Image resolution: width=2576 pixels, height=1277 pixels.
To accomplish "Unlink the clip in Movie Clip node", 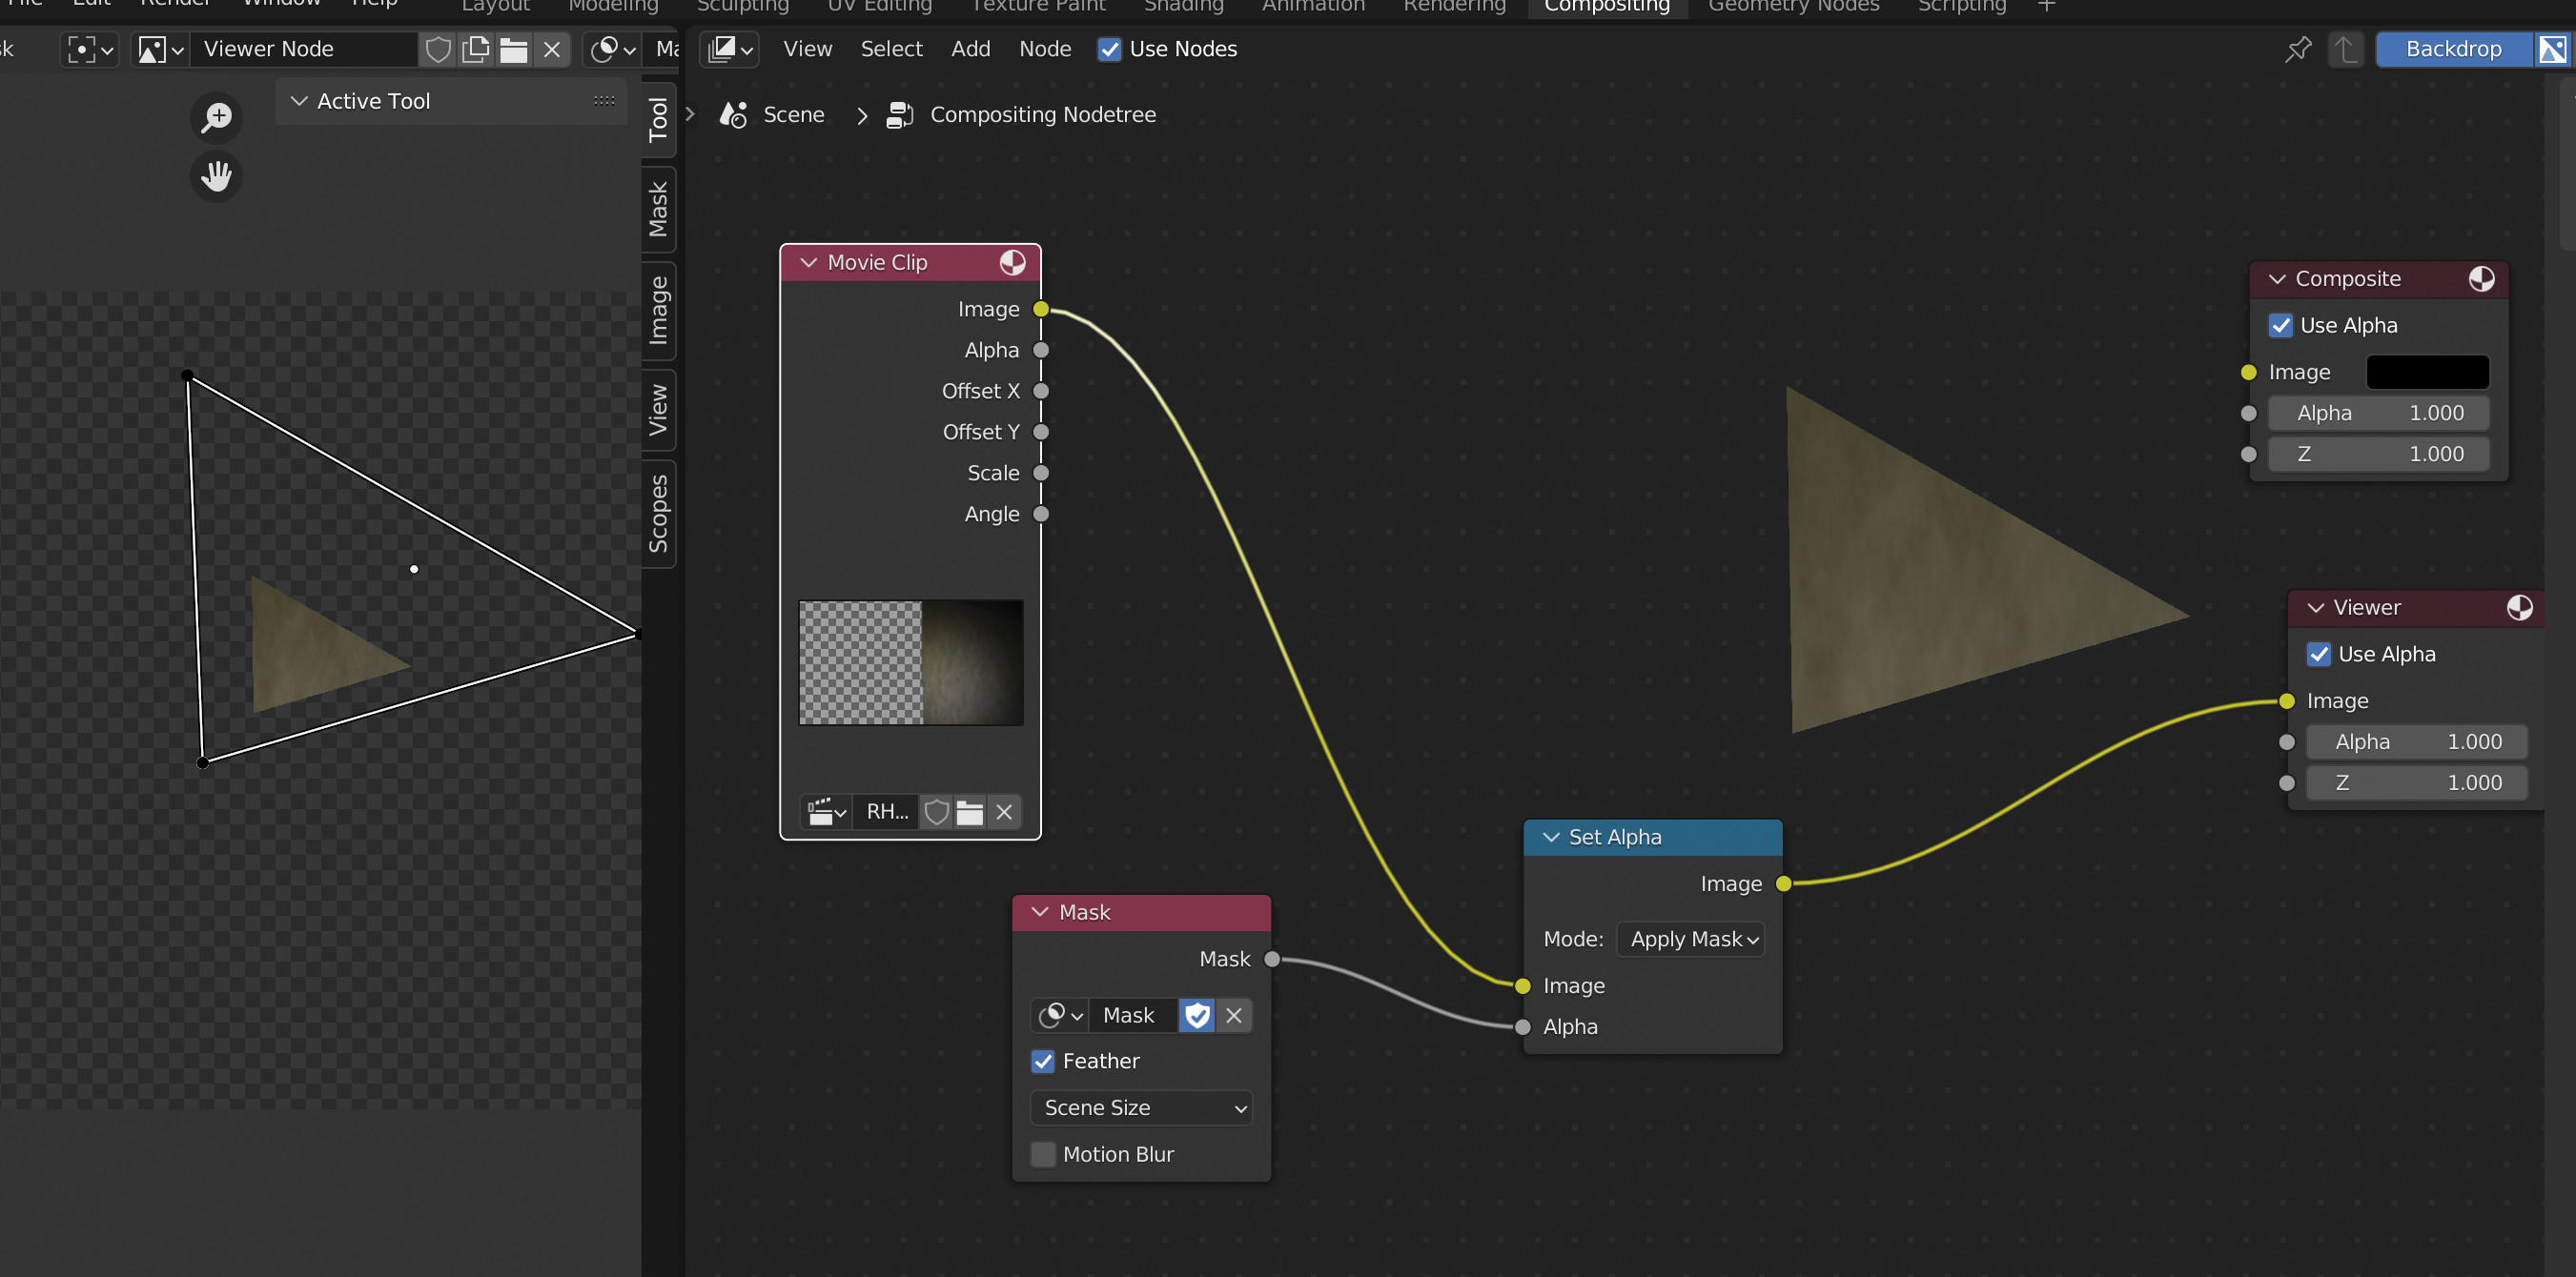I will coord(1005,812).
